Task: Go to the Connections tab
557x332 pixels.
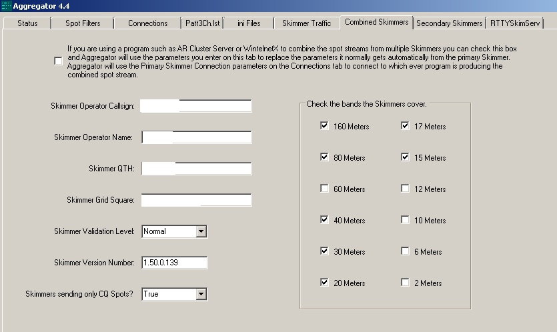Action: point(147,23)
